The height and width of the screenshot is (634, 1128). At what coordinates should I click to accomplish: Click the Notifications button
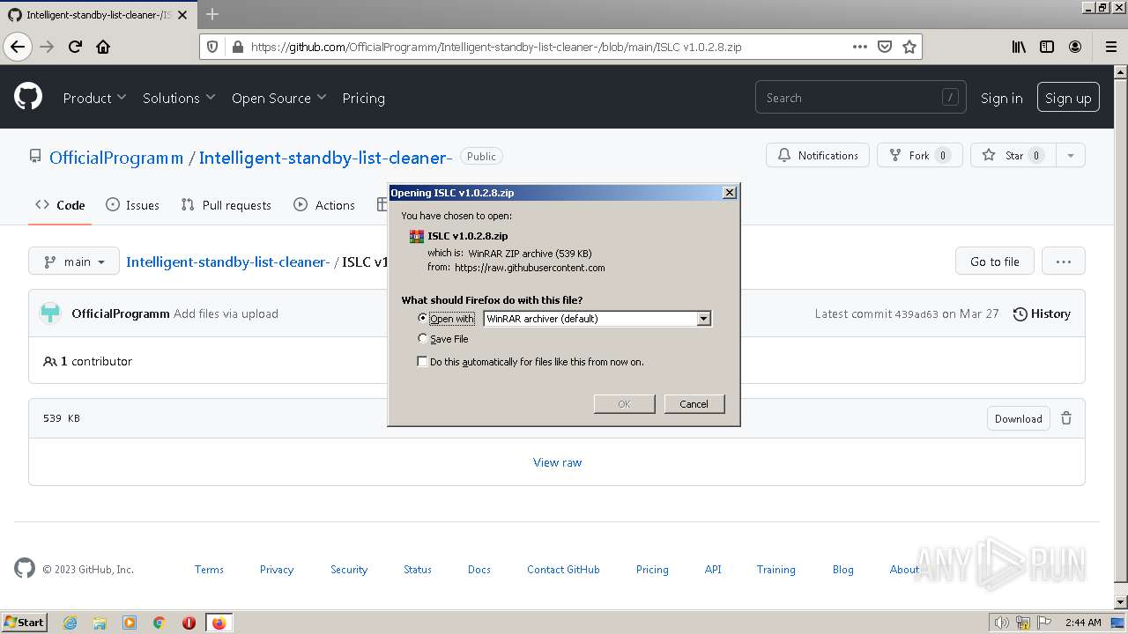point(818,156)
